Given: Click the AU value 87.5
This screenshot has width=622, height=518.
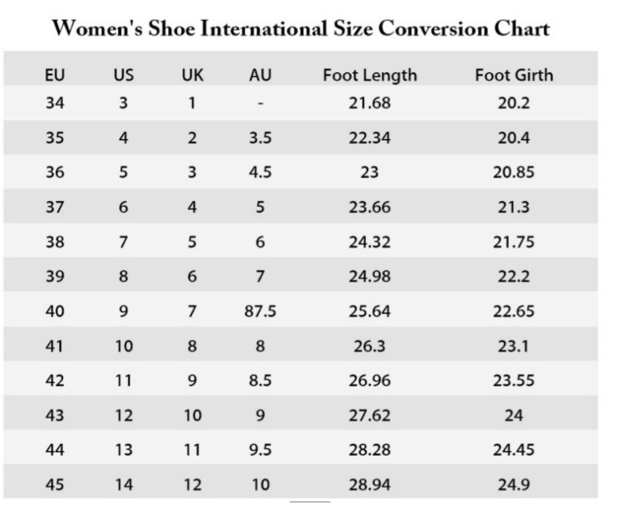Looking at the screenshot, I should (x=260, y=311).
